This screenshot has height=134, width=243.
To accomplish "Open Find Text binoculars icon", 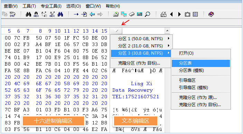I will [x=28, y=14].
